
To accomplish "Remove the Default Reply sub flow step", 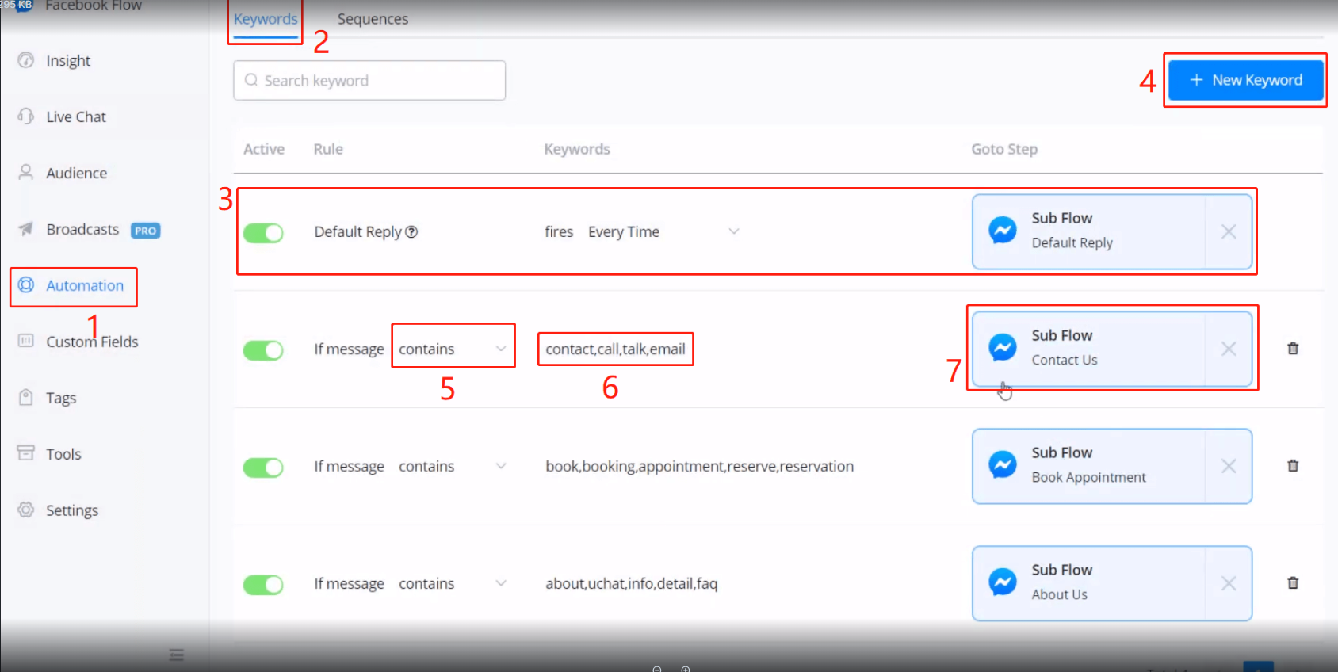I will 1228,231.
